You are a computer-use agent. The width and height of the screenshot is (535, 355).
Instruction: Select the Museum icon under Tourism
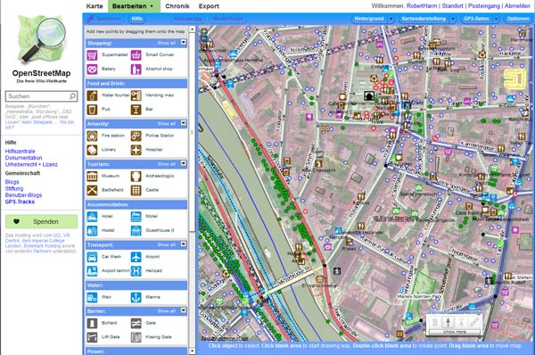click(x=92, y=176)
